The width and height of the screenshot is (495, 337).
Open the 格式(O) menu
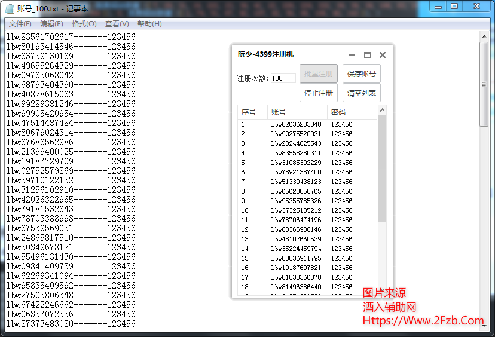click(84, 24)
